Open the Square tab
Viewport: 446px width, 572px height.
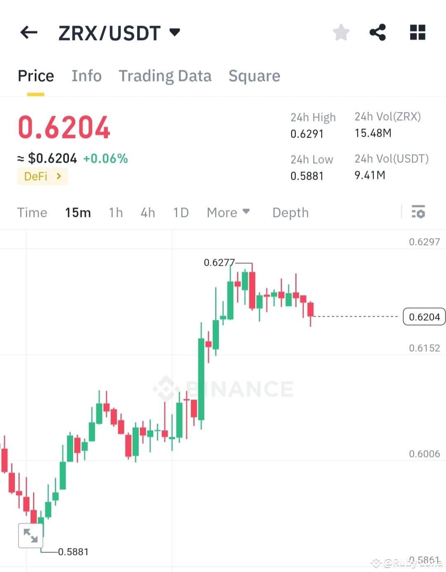click(x=254, y=76)
